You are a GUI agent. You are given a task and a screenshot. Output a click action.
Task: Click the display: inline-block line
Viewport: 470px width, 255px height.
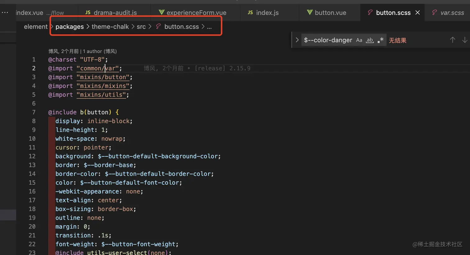click(x=94, y=121)
